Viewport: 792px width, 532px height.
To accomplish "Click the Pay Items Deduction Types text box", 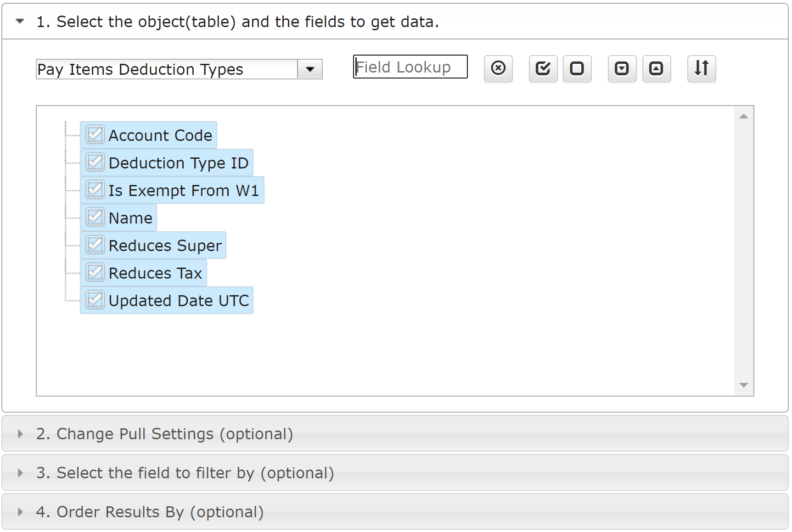I will point(167,69).
